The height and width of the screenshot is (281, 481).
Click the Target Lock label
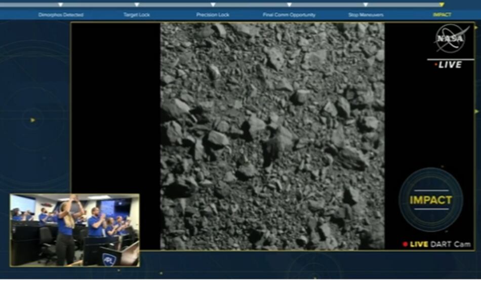[x=137, y=15]
